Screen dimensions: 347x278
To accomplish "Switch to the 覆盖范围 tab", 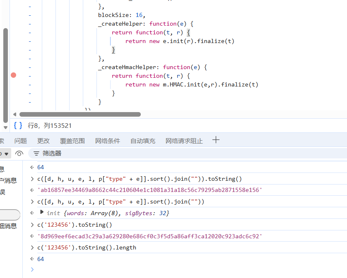I will pos(72,141).
